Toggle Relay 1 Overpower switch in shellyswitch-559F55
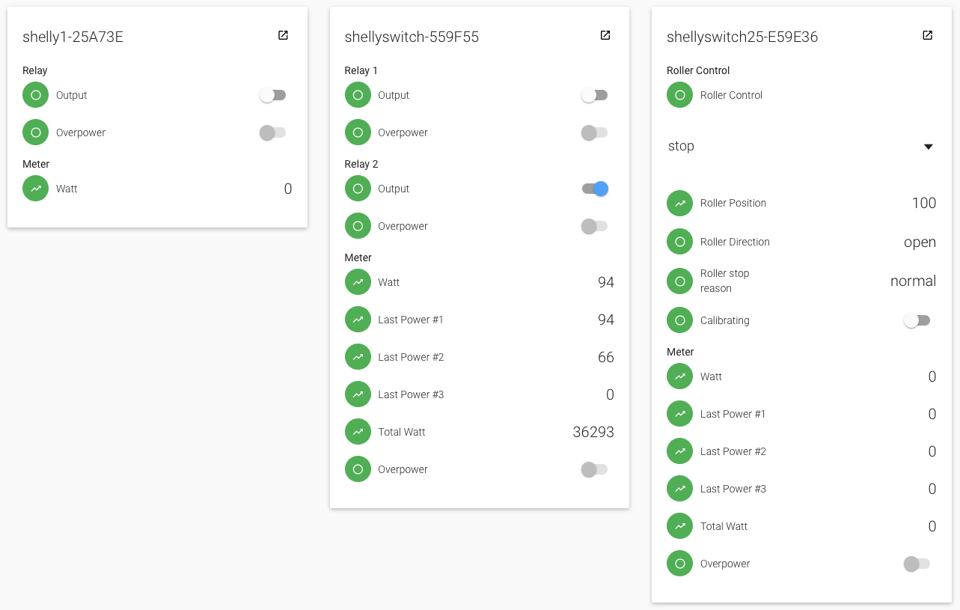960x610 pixels. click(594, 132)
